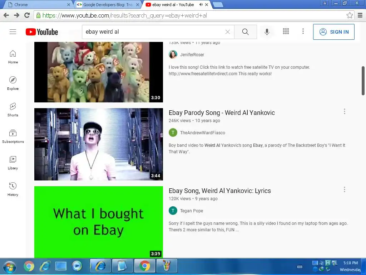This screenshot has width=366, height=275.
Task: Visit Tegan Pope channel name
Action: pos(192,211)
